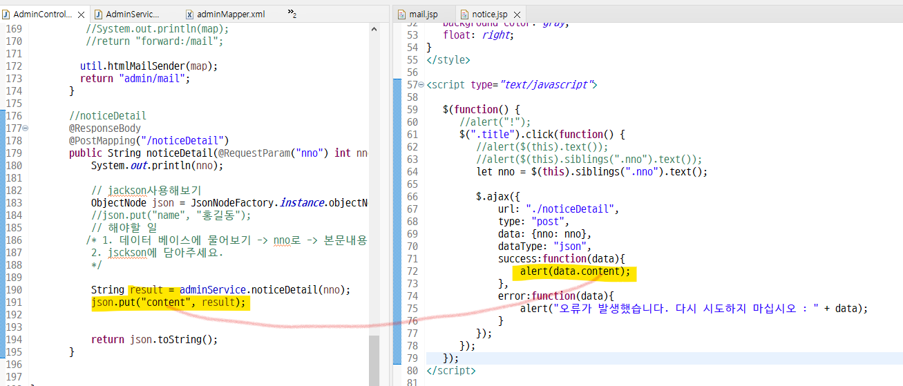Show hidden editor tabs list (»2)
This screenshot has width=903, height=386.
pyautogui.click(x=292, y=14)
